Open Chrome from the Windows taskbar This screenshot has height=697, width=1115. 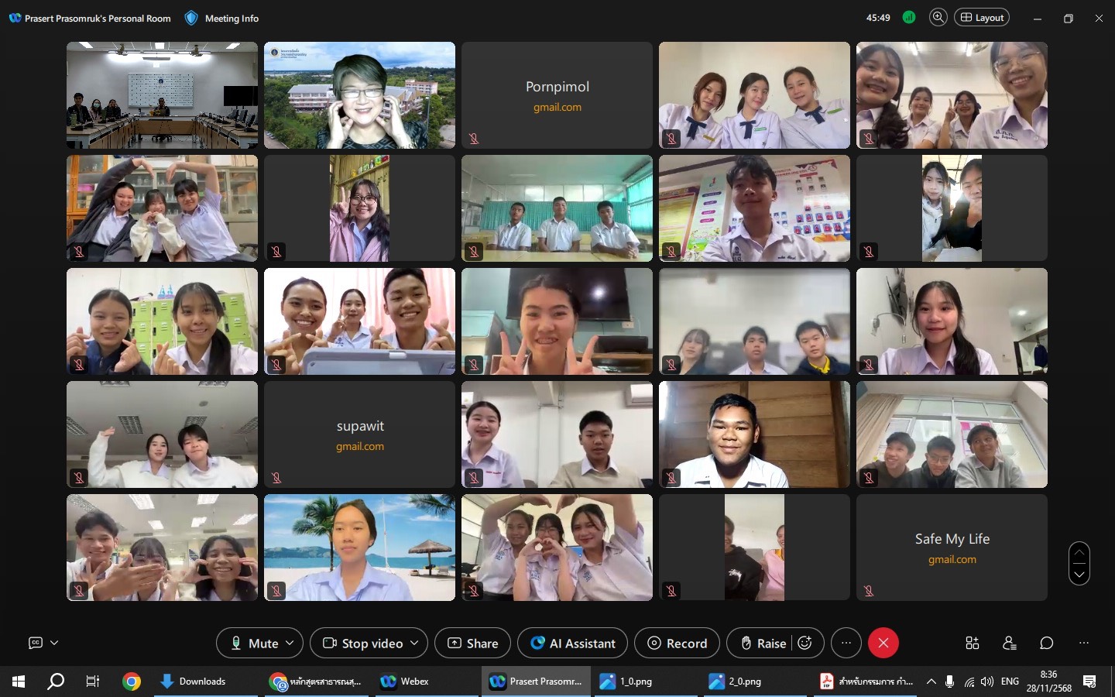click(132, 682)
